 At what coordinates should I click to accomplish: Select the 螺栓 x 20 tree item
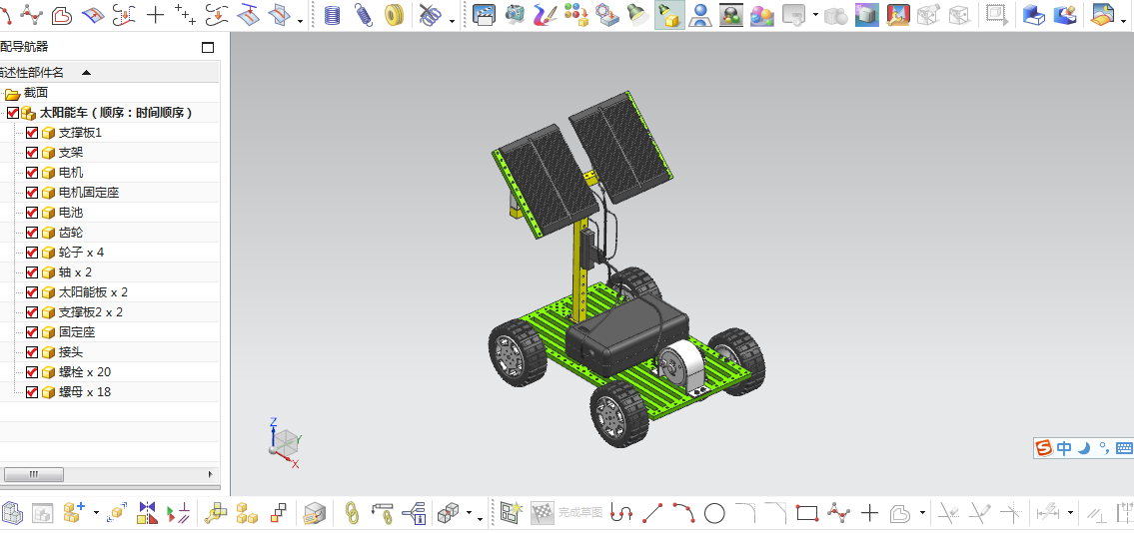[x=85, y=372]
